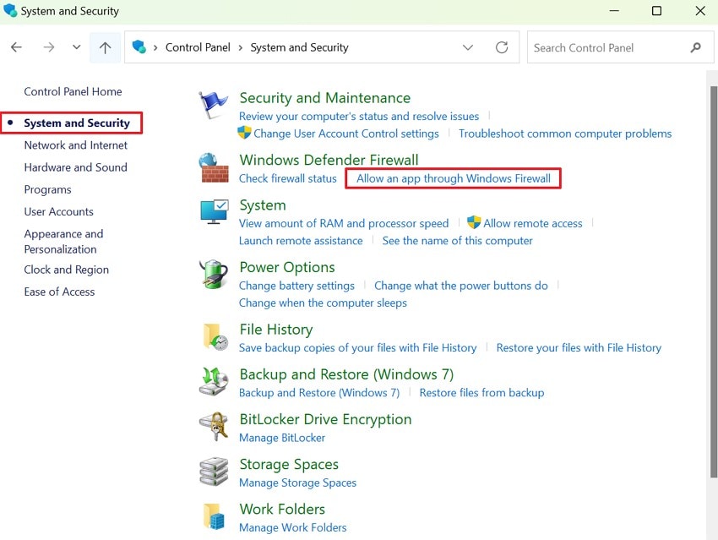
Task: Click Restore files from backup
Action: click(481, 393)
